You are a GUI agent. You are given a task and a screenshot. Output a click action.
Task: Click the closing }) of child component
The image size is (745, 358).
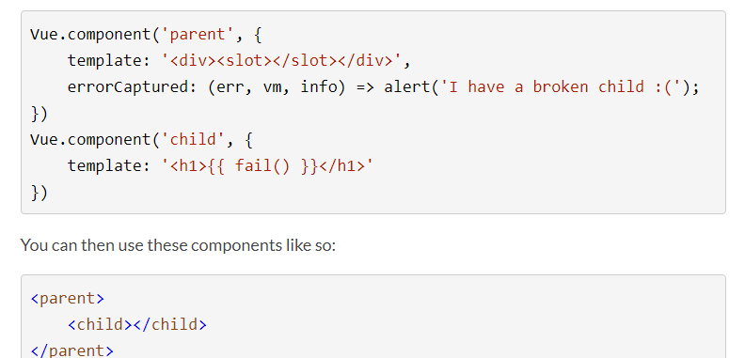click(39, 193)
